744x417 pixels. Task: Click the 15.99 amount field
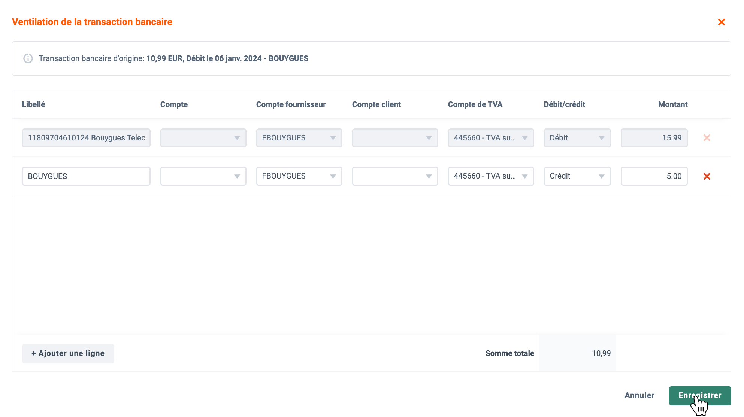(654, 138)
